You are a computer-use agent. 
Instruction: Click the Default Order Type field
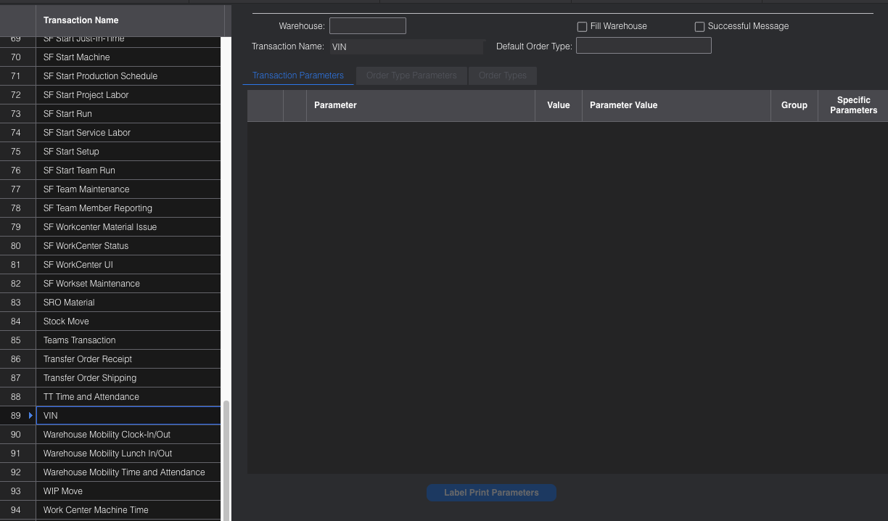[644, 46]
